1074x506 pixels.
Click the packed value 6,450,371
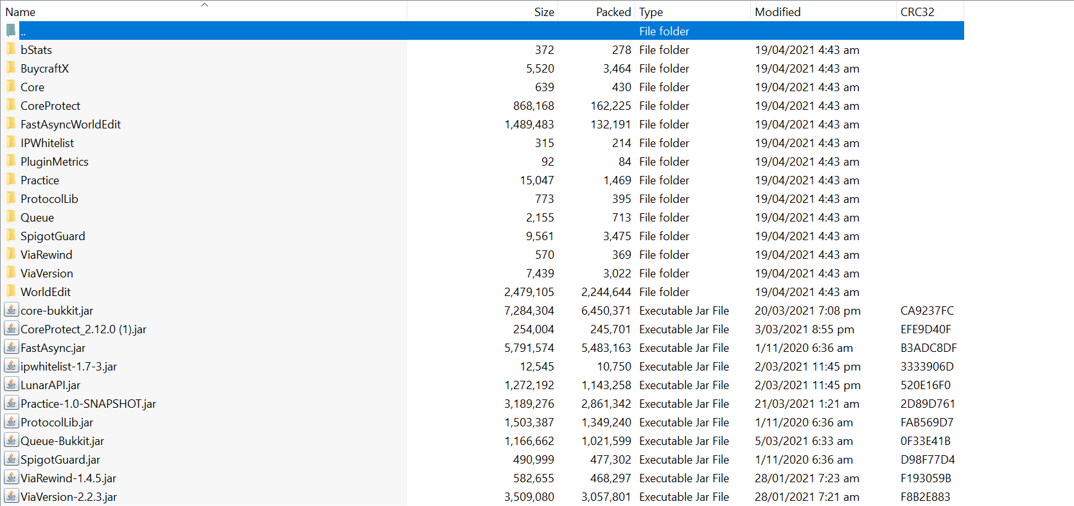606,311
